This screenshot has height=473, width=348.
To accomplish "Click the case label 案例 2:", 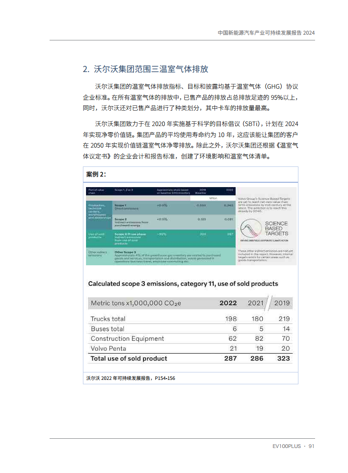I will tap(96, 174).
